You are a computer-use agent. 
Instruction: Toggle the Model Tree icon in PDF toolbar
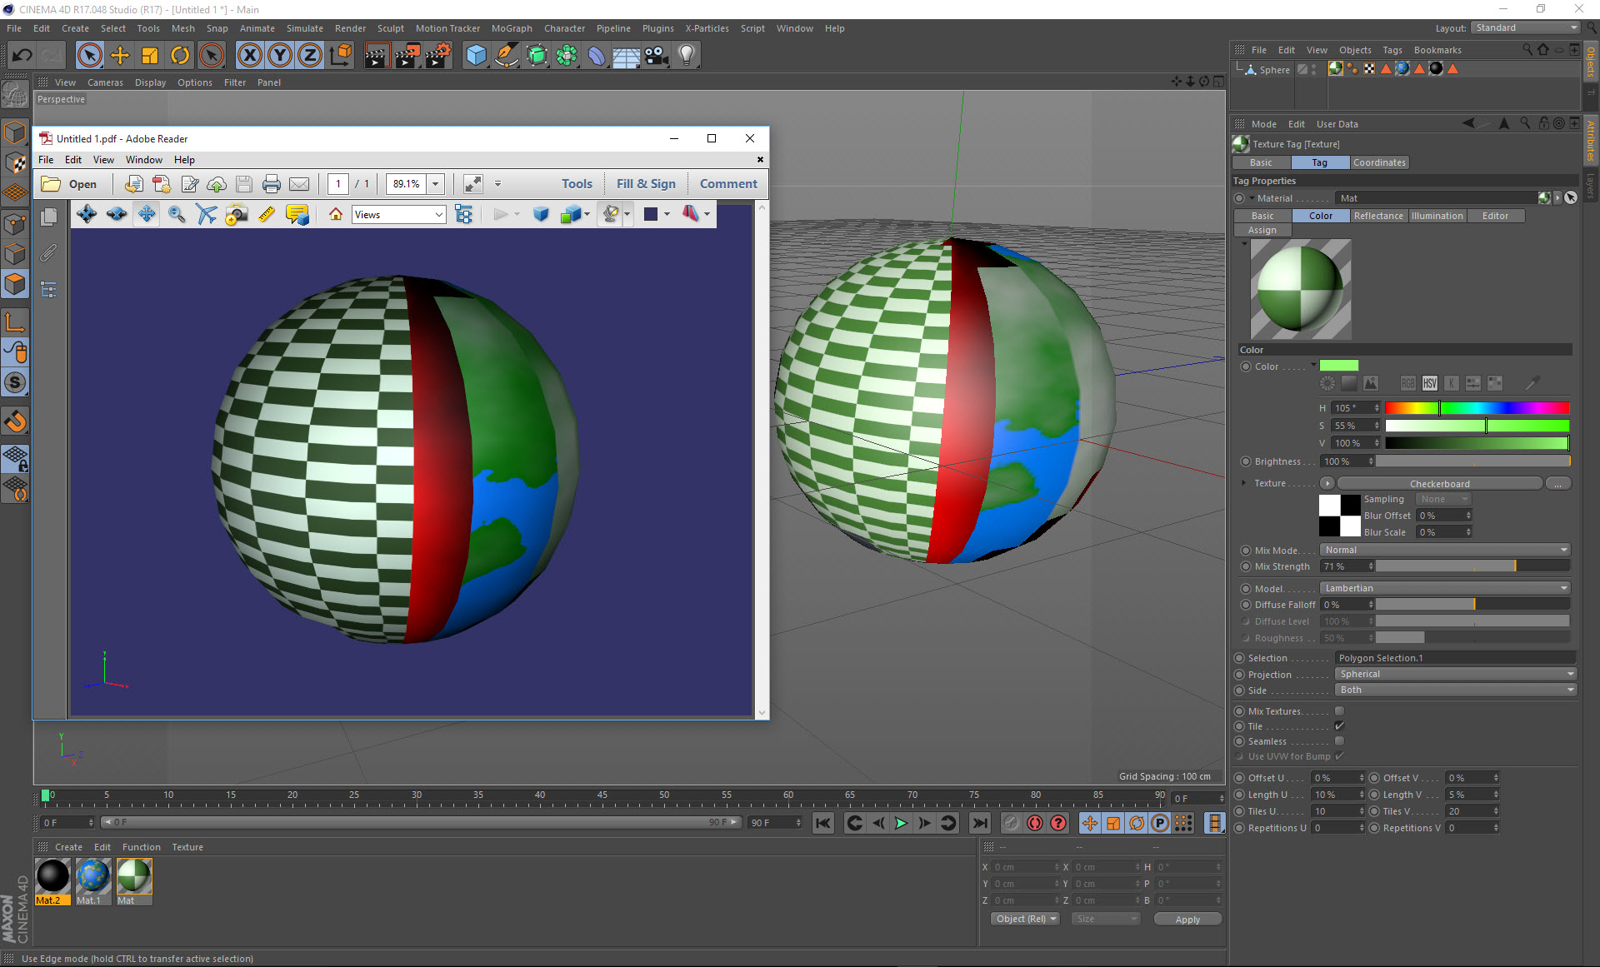(x=464, y=215)
